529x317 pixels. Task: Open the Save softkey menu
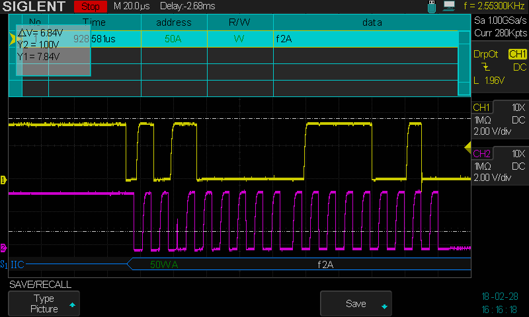pyautogui.click(x=356, y=304)
